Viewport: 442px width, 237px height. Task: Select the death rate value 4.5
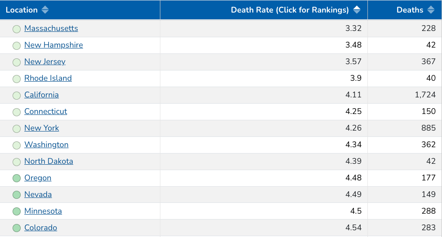click(356, 211)
